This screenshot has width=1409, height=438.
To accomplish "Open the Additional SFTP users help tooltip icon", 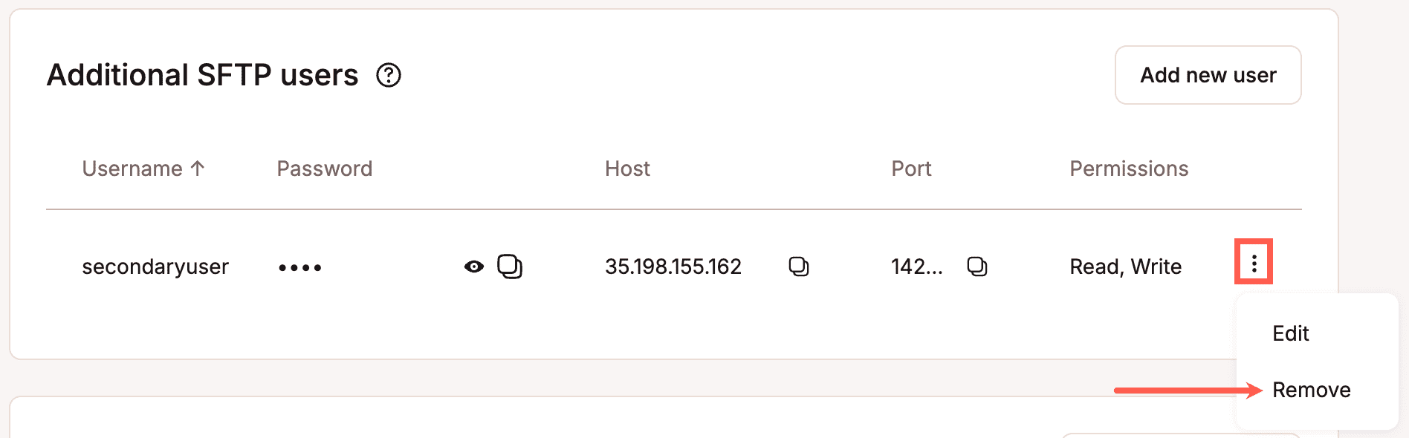I will point(389,75).
